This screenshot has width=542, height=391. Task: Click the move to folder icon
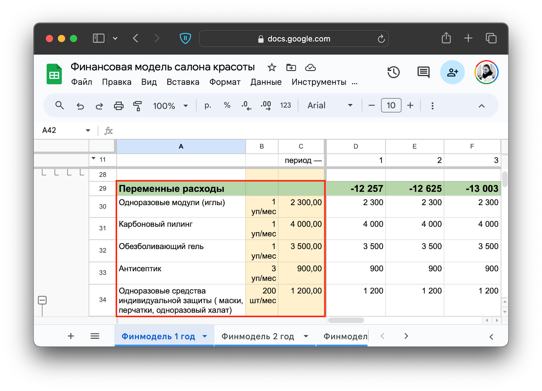pos(291,68)
